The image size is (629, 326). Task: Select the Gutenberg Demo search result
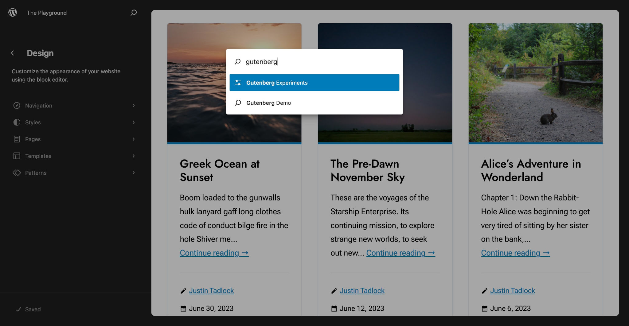coord(314,103)
